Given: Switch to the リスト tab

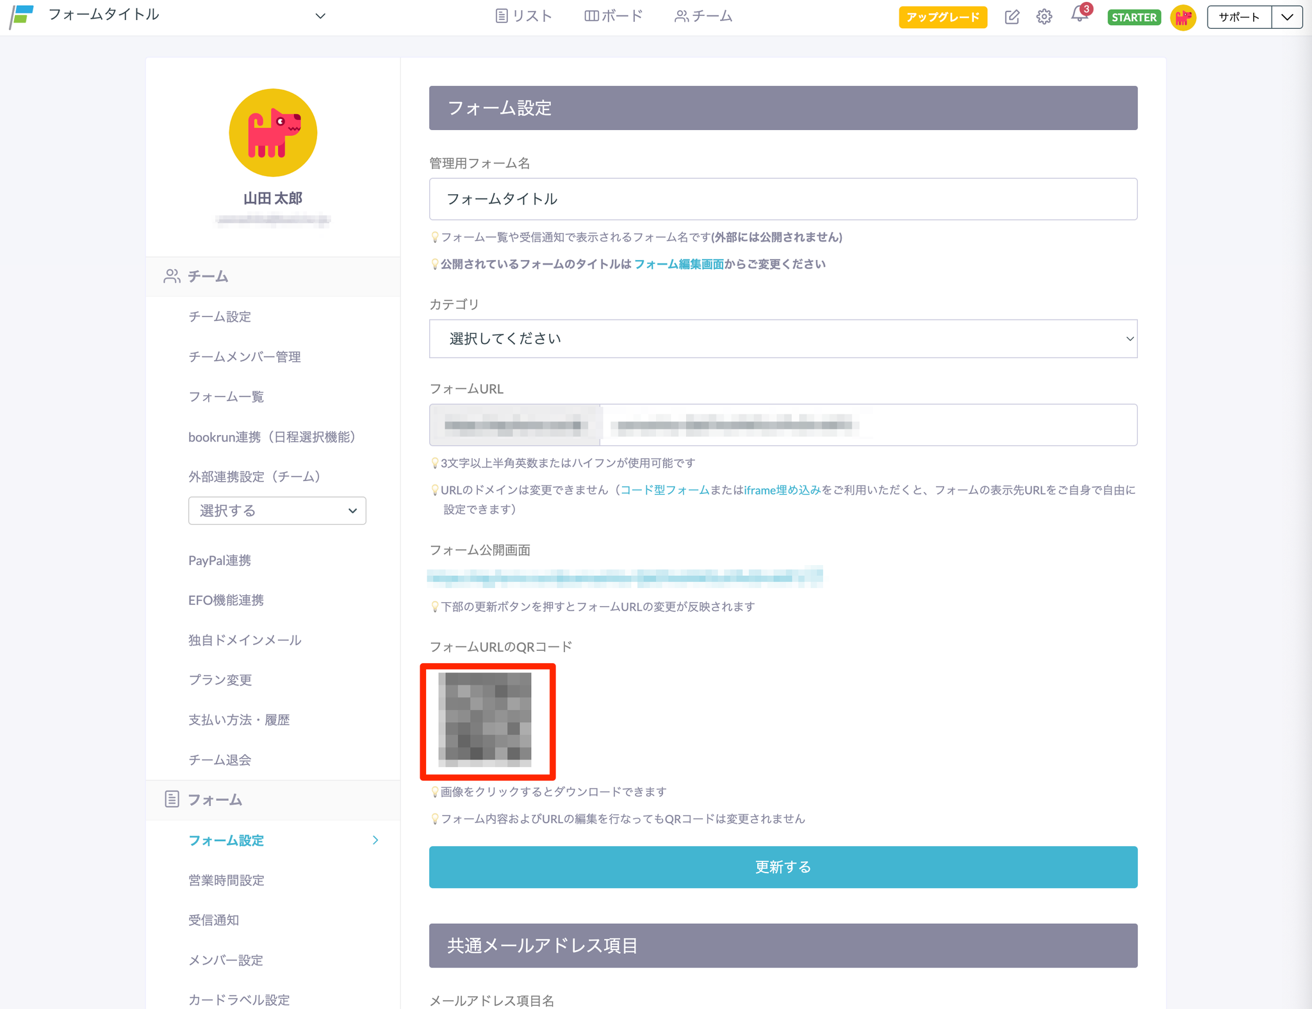Looking at the screenshot, I should 523,16.
